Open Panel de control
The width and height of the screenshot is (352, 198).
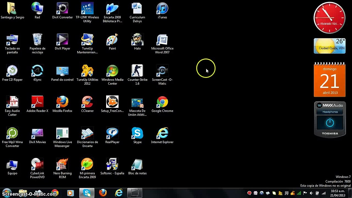62,73
